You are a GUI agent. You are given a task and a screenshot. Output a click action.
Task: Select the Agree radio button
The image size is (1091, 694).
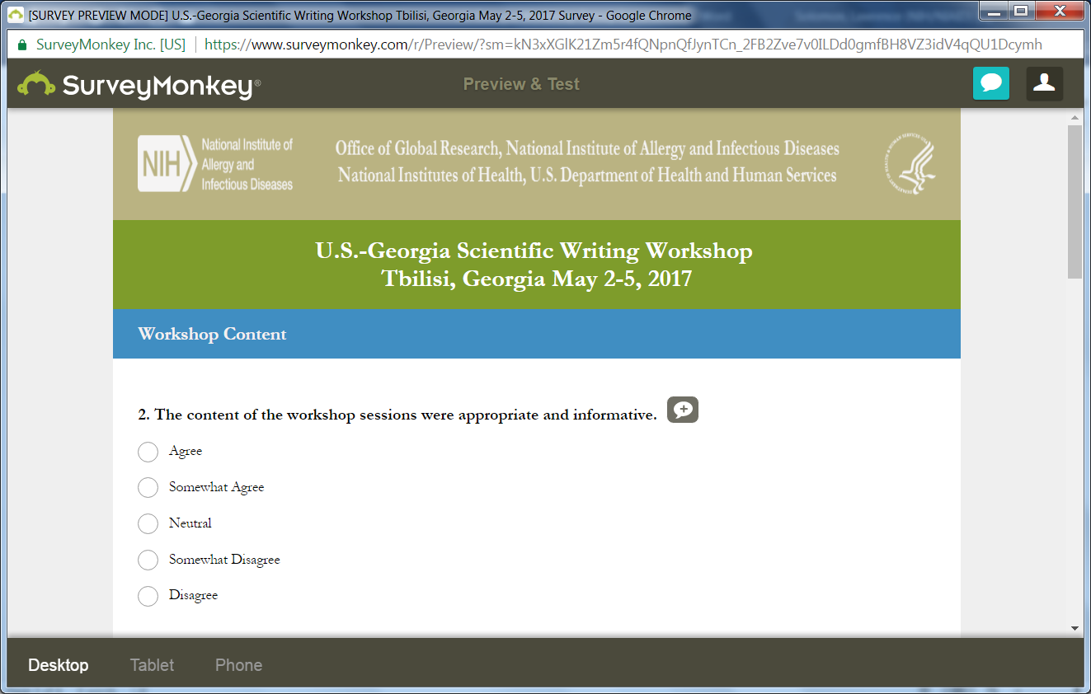pyautogui.click(x=148, y=452)
